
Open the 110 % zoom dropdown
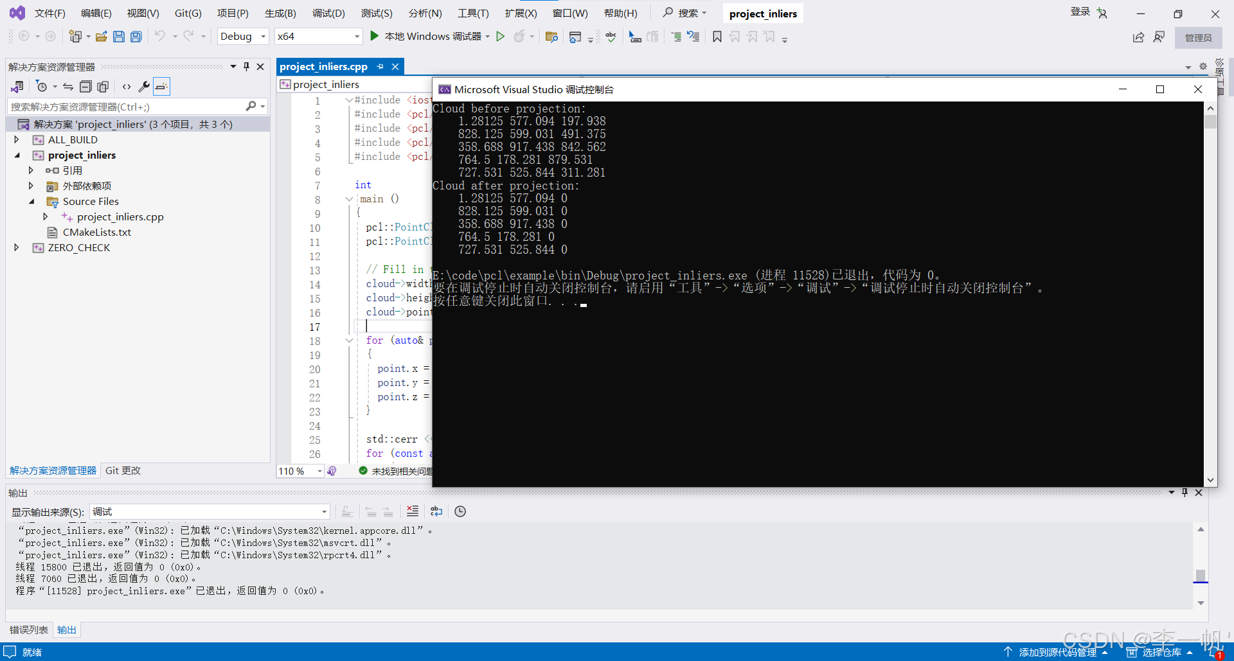pos(300,471)
